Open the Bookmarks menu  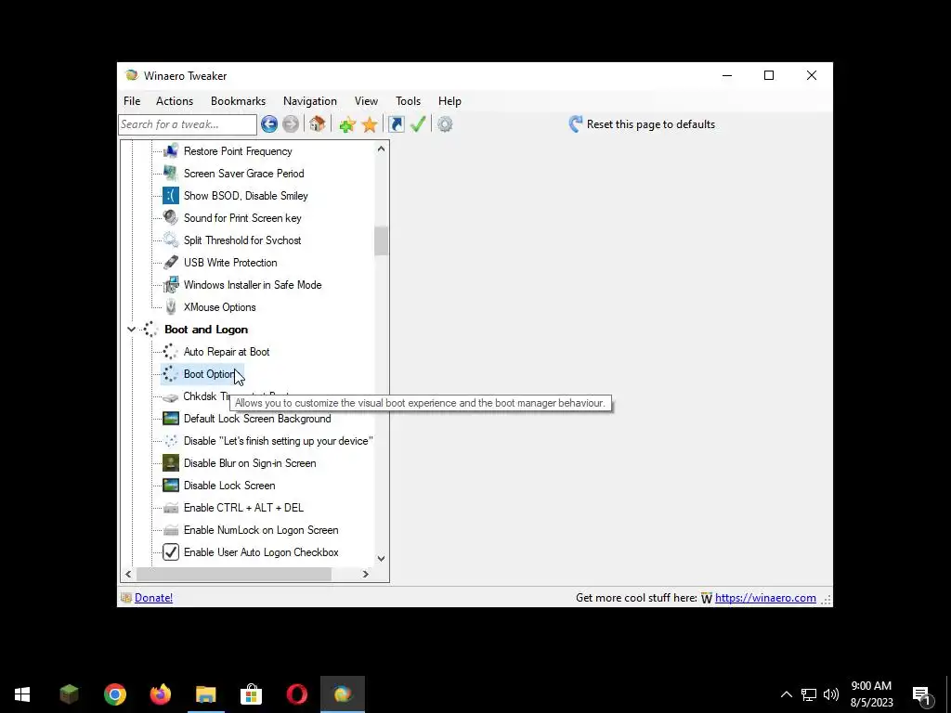pos(238,100)
